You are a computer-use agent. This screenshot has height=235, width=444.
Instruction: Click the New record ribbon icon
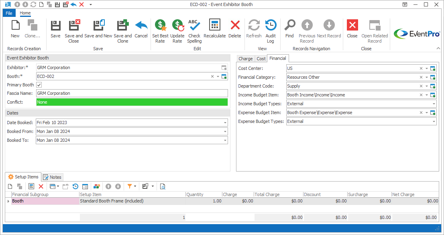[x=15, y=29]
